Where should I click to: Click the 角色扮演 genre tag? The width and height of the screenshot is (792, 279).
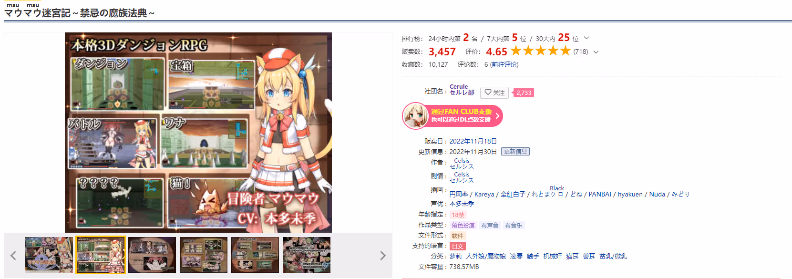pyautogui.click(x=463, y=225)
